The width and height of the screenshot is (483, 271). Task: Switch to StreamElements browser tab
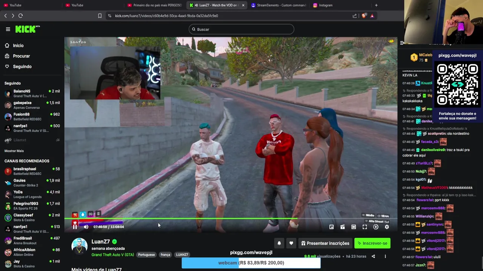[x=279, y=5]
